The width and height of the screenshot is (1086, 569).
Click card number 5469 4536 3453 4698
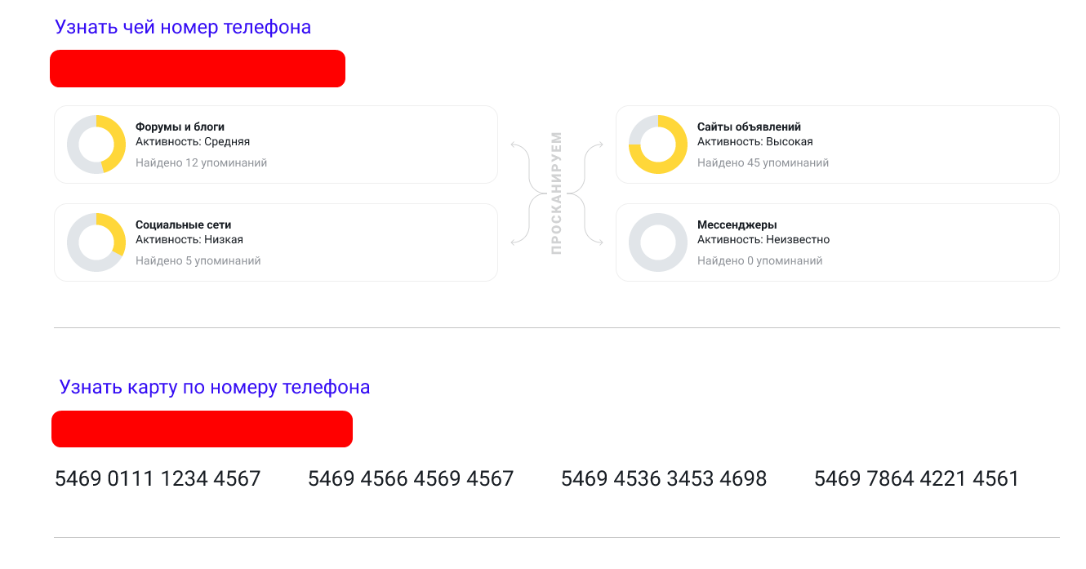point(664,478)
